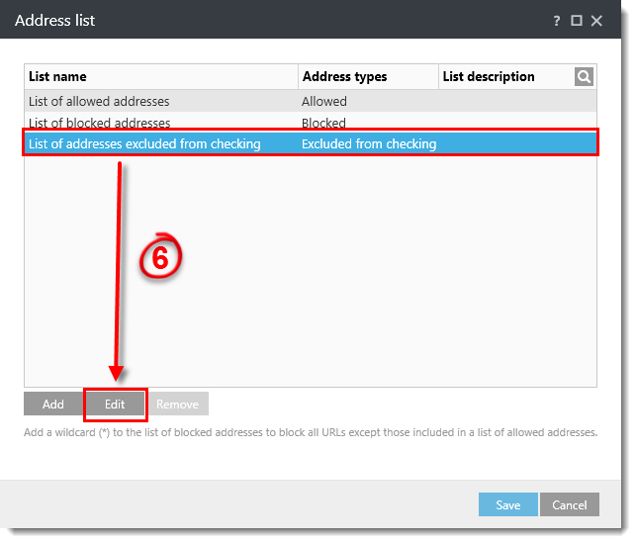Click the Remove button
The width and height of the screenshot is (636, 543).
click(x=177, y=404)
